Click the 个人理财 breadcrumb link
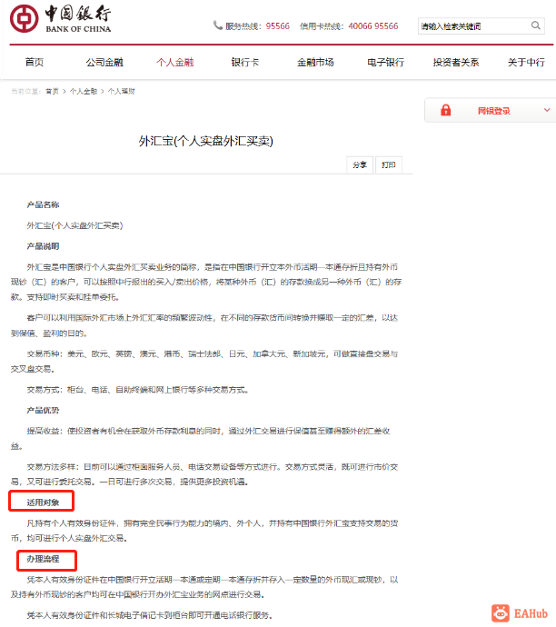556x627 pixels. pos(122,92)
